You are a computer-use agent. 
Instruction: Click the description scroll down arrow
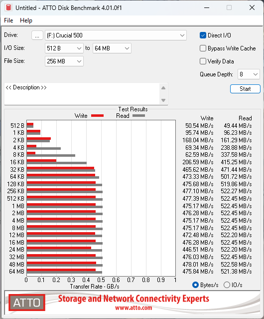(x=163, y=100)
